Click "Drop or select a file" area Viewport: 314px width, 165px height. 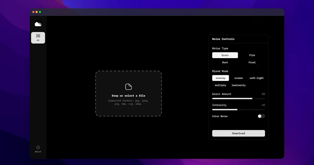click(128, 96)
